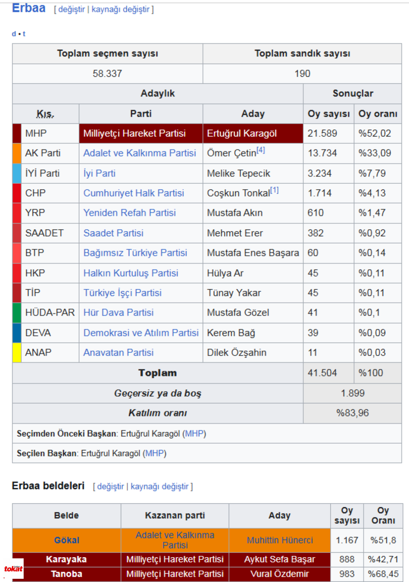Open the Muhittin Hünerci link

(x=280, y=540)
